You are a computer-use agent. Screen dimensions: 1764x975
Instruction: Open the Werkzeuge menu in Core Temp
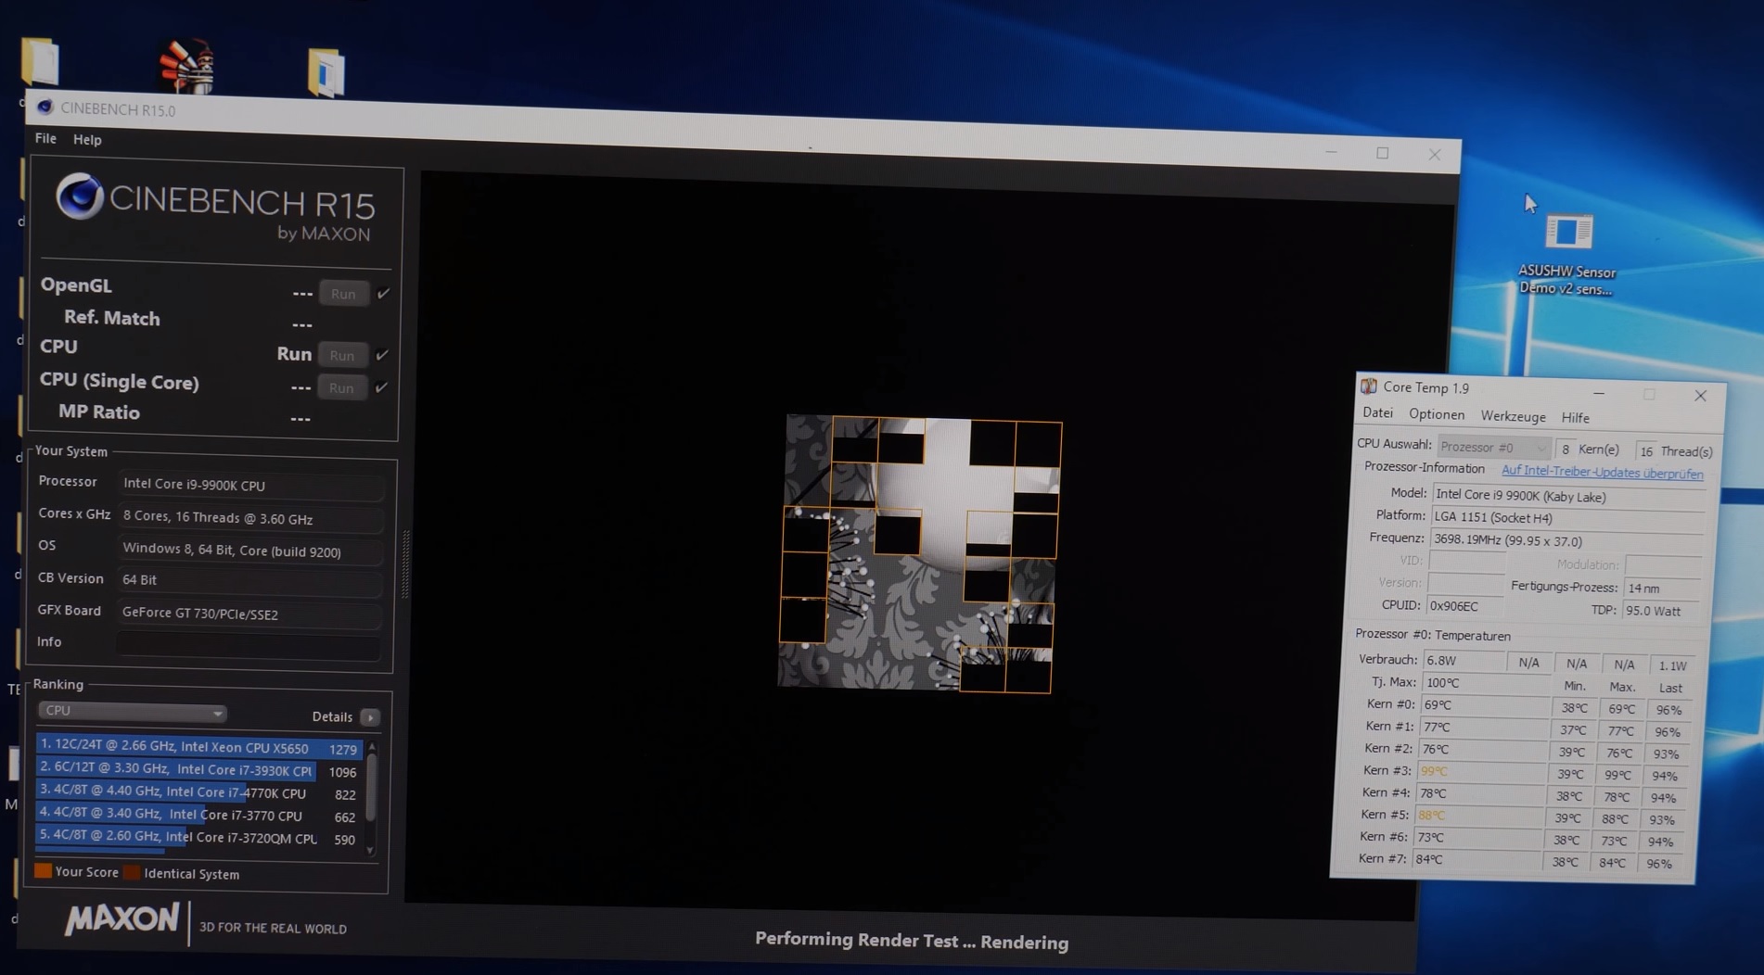1513,416
